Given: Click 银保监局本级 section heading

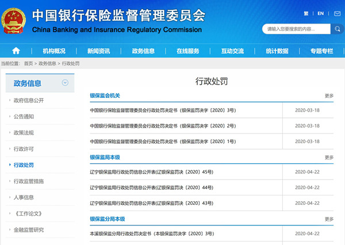Looking at the screenshot, I should (105, 158).
